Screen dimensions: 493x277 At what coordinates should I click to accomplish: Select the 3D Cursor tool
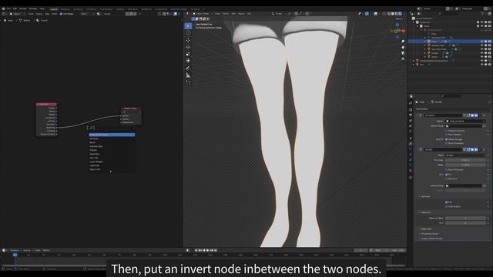pyautogui.click(x=188, y=33)
